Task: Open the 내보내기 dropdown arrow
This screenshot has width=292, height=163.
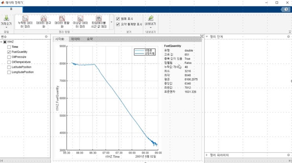Action: (x=151, y=27)
